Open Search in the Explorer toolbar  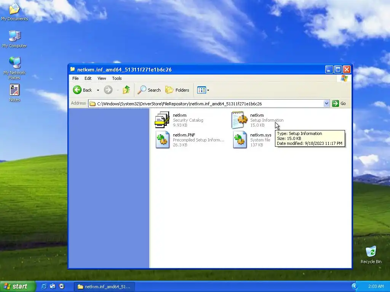tap(149, 90)
